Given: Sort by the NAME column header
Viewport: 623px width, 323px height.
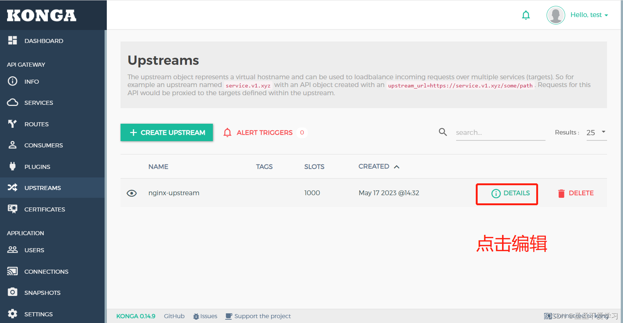Looking at the screenshot, I should 158,167.
